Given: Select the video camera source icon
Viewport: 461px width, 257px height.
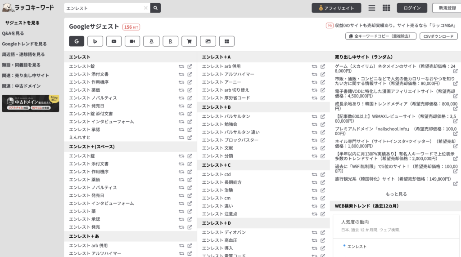Looking at the screenshot, I should [132, 41].
